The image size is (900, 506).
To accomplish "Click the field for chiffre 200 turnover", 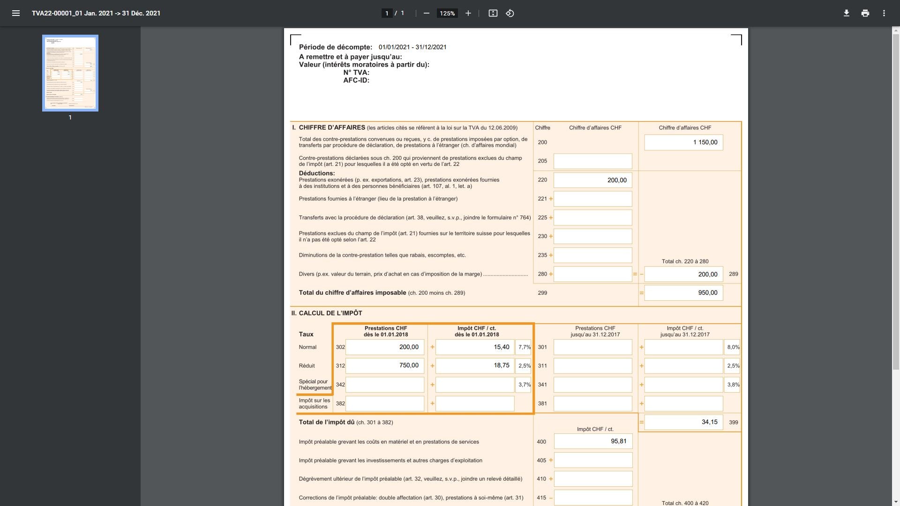I will (683, 142).
